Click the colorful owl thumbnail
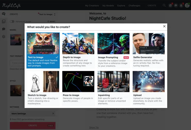The height and width of the screenshot is (130, 191). tap(43, 44)
